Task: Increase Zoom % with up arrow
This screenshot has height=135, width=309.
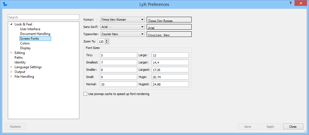Action: (107, 41)
